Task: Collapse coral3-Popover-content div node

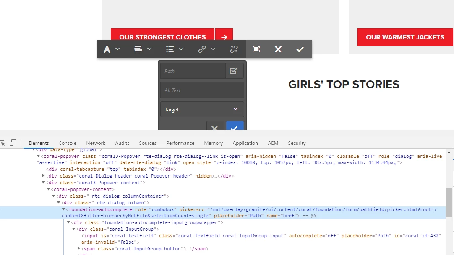Action: pyautogui.click(x=44, y=183)
